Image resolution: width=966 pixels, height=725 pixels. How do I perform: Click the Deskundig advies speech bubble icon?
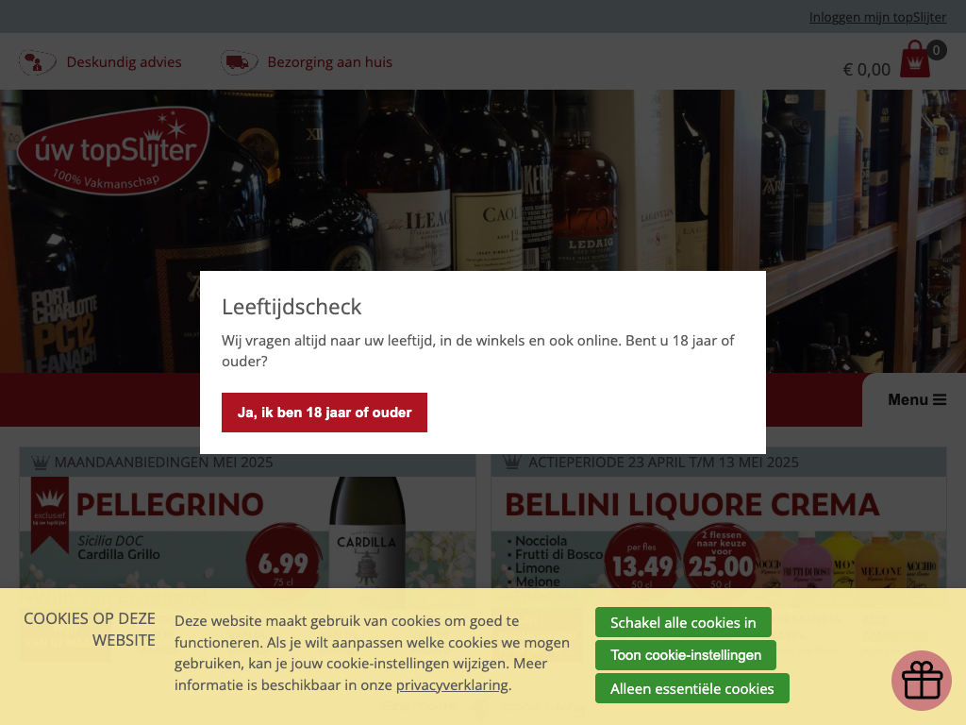pyautogui.click(x=37, y=62)
